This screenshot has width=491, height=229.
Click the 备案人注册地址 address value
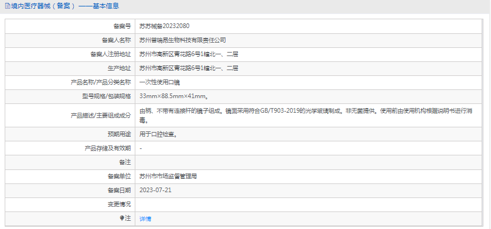pyautogui.click(x=189, y=54)
